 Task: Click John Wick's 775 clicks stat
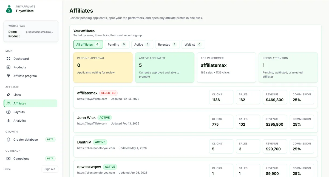pyautogui.click(x=221, y=122)
